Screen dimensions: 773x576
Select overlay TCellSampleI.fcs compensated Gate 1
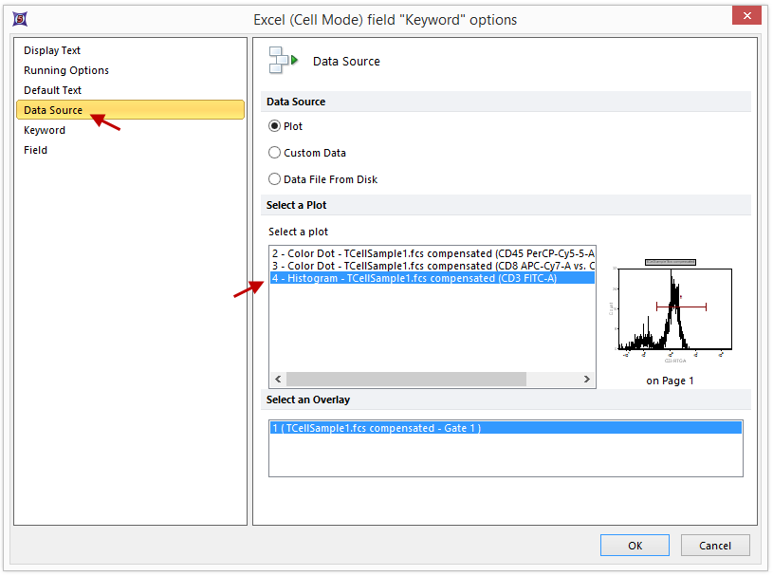pyautogui.click(x=505, y=428)
